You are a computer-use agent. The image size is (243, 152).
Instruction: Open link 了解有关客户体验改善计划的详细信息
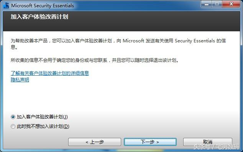[x=50, y=73]
